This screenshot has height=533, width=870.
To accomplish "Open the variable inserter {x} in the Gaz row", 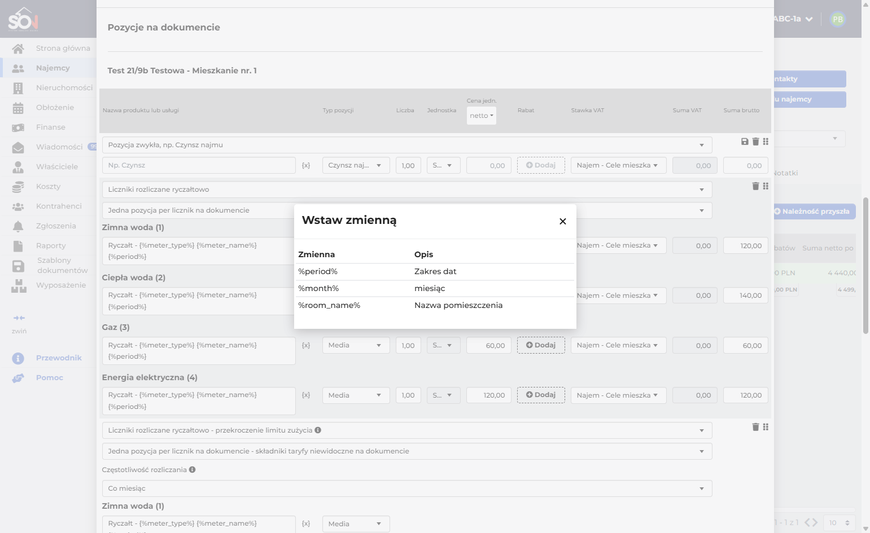I will tap(306, 345).
